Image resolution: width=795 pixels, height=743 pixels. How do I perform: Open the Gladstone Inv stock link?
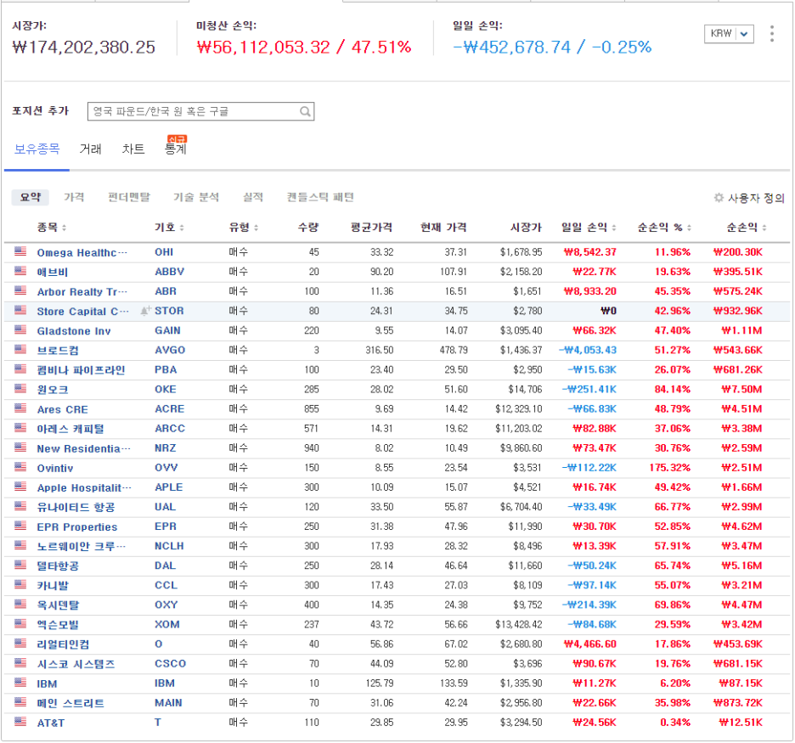(74, 331)
